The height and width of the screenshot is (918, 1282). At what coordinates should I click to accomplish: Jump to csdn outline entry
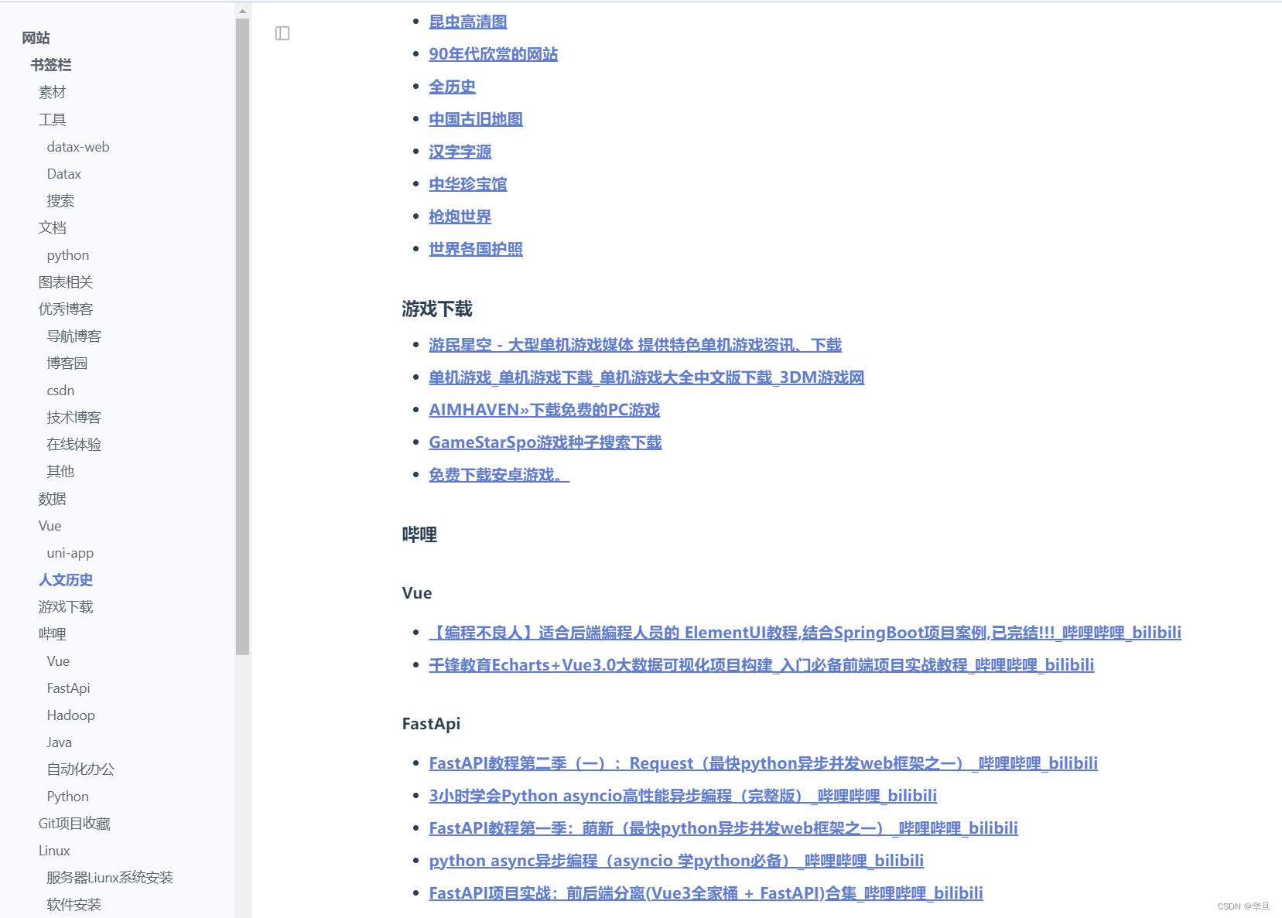(x=60, y=390)
